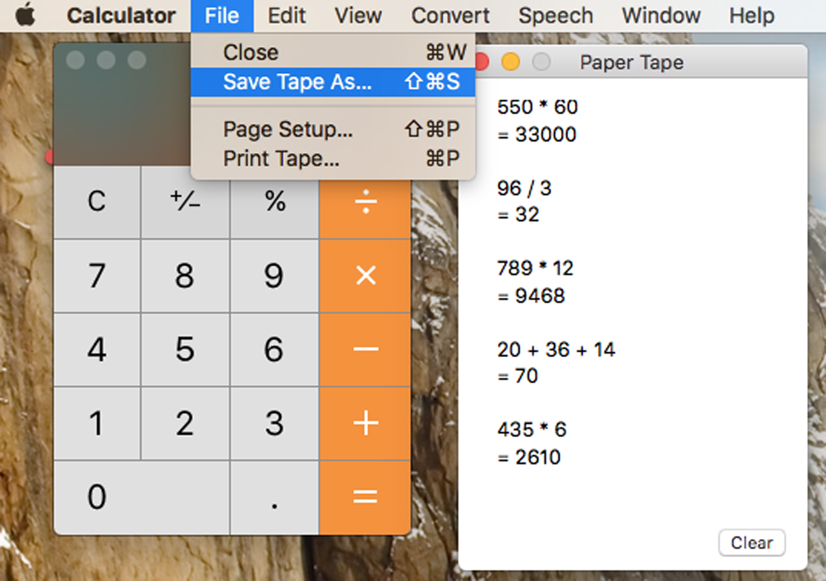Close the open File menu

(x=222, y=15)
